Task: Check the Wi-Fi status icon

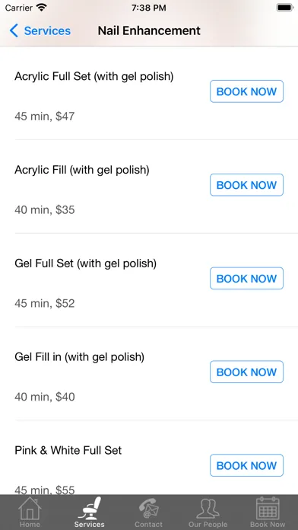Action: point(42,8)
